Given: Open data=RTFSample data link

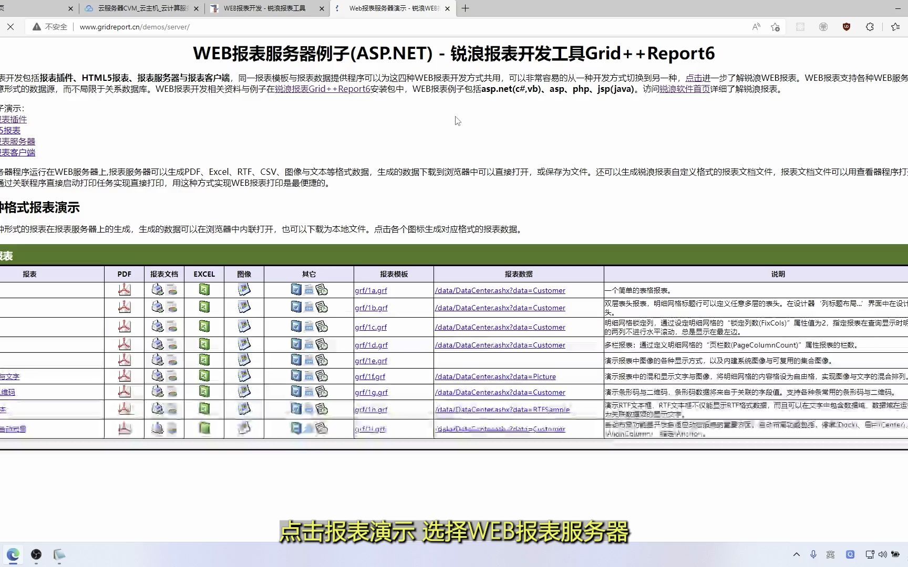Looking at the screenshot, I should tap(502, 409).
